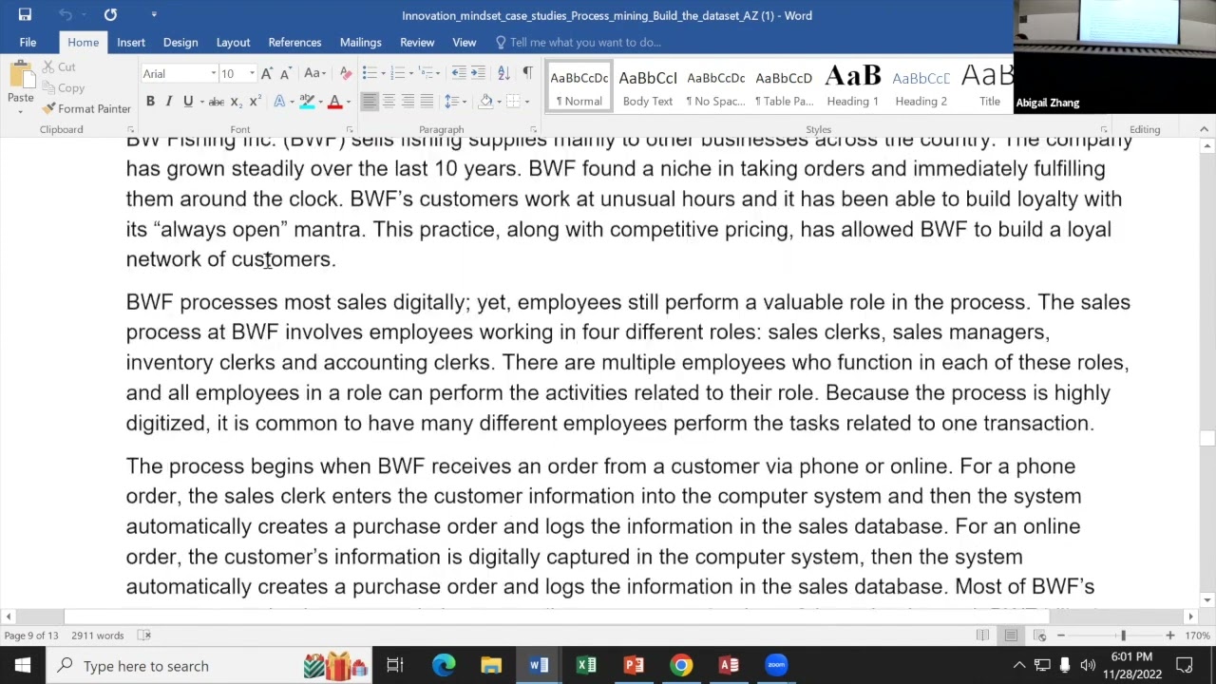Center-align the paragraph text
Image resolution: width=1216 pixels, height=684 pixels.
click(x=389, y=102)
